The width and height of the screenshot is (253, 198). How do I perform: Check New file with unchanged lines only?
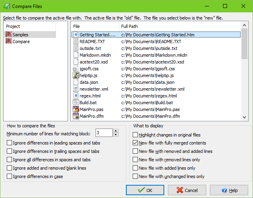(x=135, y=176)
